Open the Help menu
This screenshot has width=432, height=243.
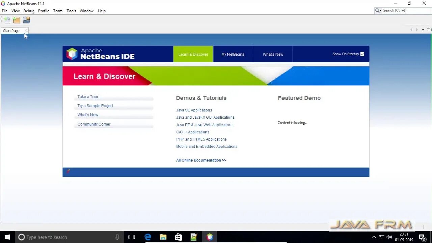tap(102, 11)
